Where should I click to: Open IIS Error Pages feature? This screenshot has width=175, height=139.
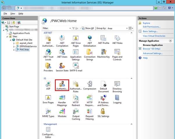(48, 99)
